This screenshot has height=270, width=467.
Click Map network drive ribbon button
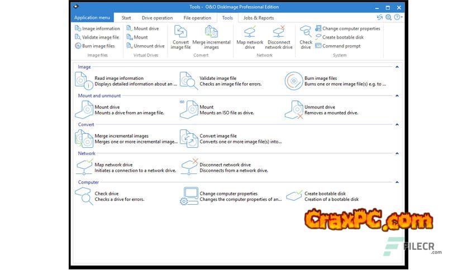click(x=250, y=37)
